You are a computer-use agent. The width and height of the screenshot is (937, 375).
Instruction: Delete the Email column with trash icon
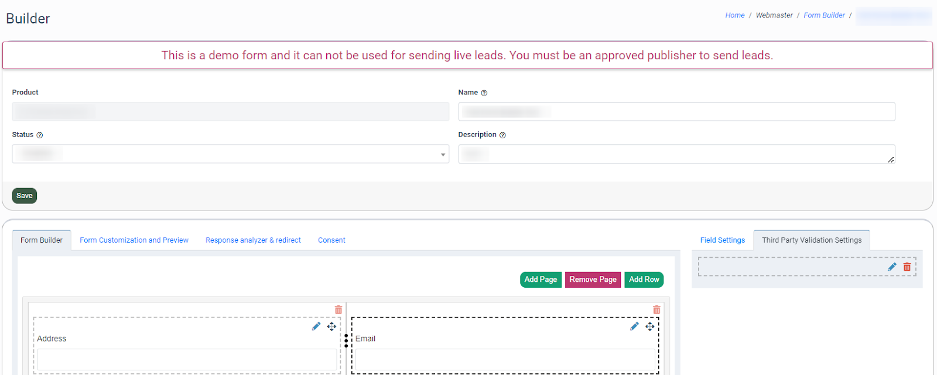656,309
